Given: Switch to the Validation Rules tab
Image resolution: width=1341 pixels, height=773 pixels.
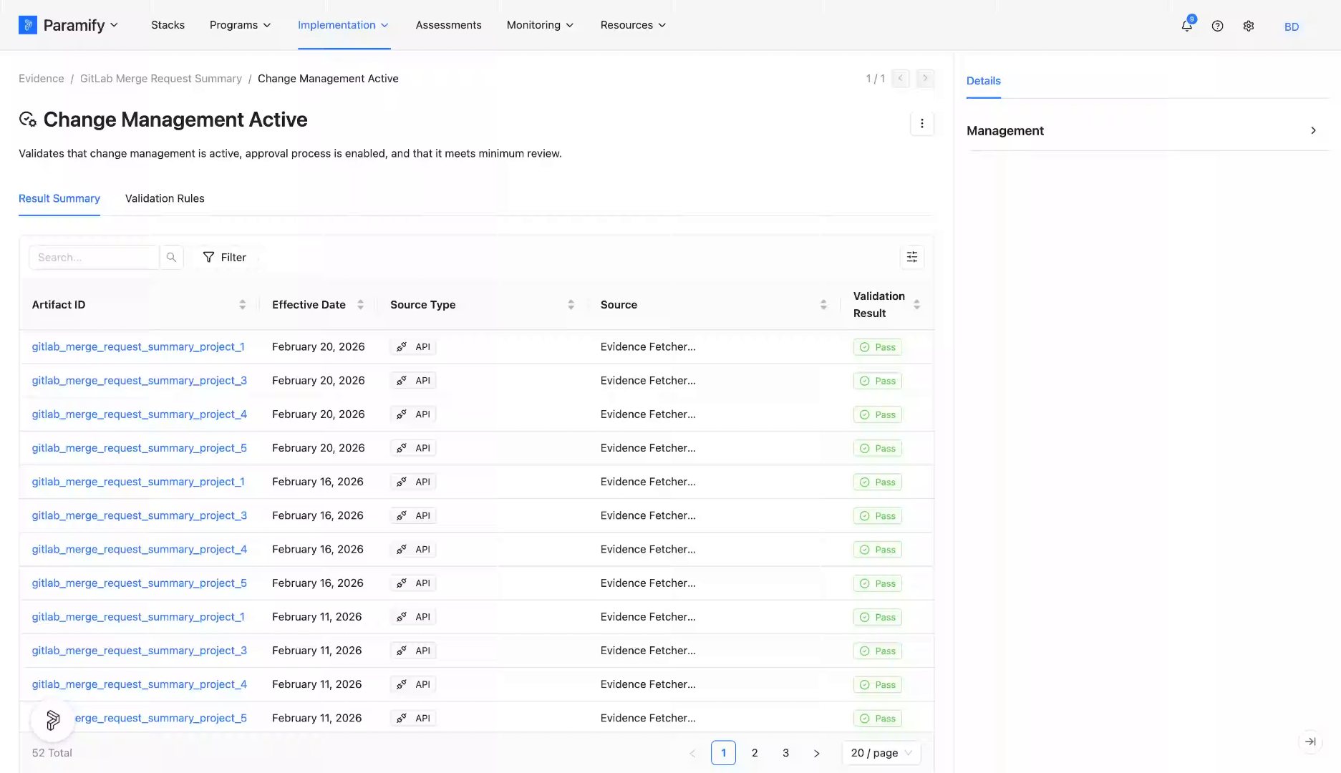Looking at the screenshot, I should 165,198.
